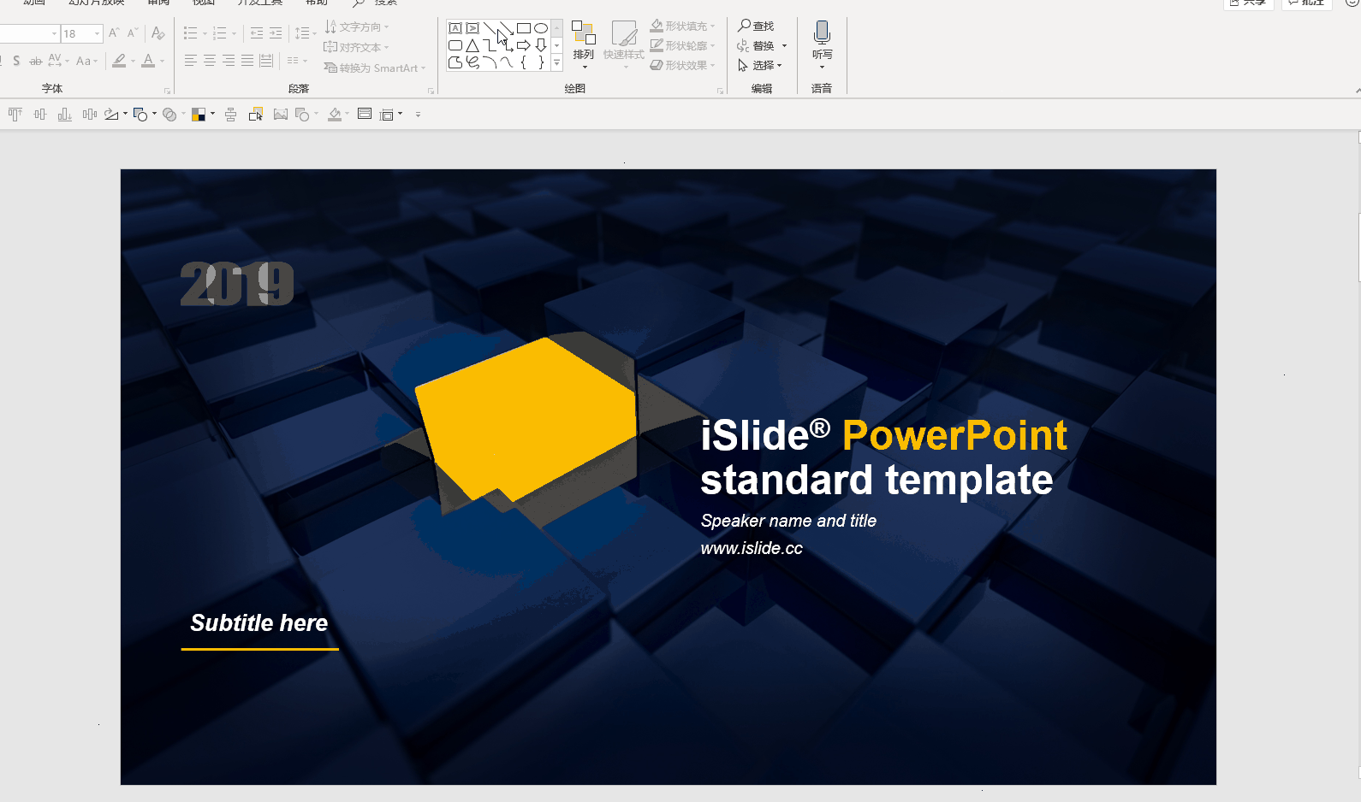The width and height of the screenshot is (1361, 802).
Task: Apply numbered list formatting
Action: pyautogui.click(x=220, y=33)
